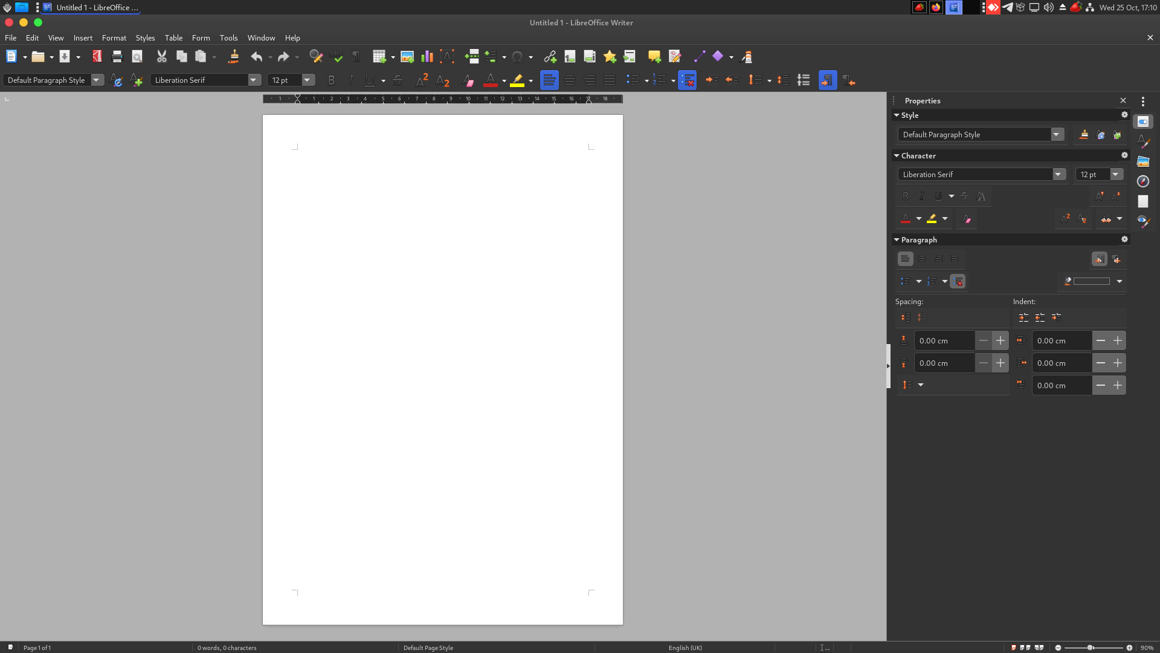Enable Justified alignment in toolbar

click(x=610, y=80)
